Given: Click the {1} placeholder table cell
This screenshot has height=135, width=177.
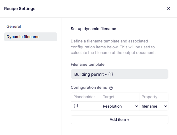Looking at the screenshot, I should tap(86, 106).
